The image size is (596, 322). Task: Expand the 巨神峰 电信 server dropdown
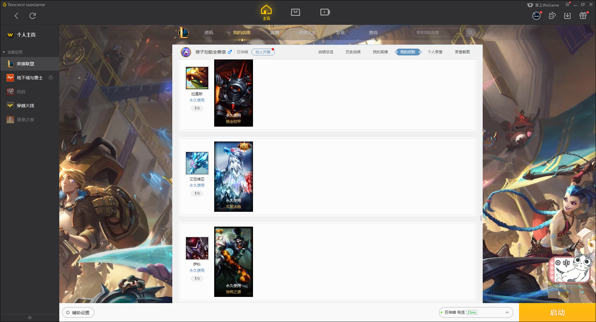(x=476, y=312)
